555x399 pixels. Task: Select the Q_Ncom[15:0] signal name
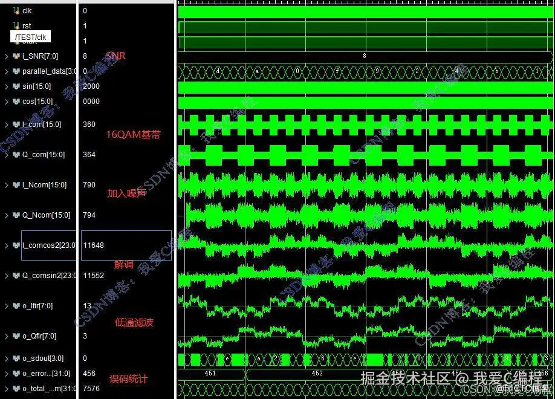[46, 215]
